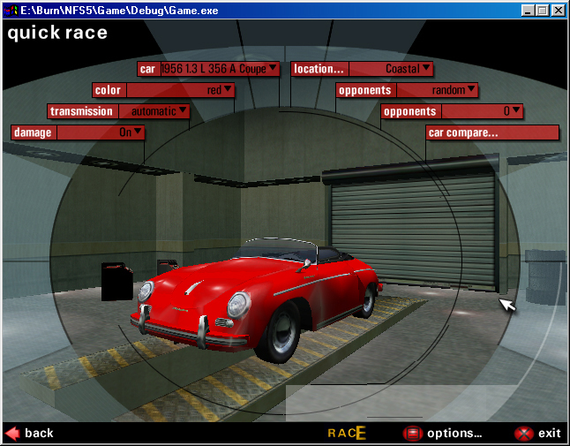Open the opponents dropdown showing random
Image resolution: width=570 pixels, height=446 pixels.
437,90
